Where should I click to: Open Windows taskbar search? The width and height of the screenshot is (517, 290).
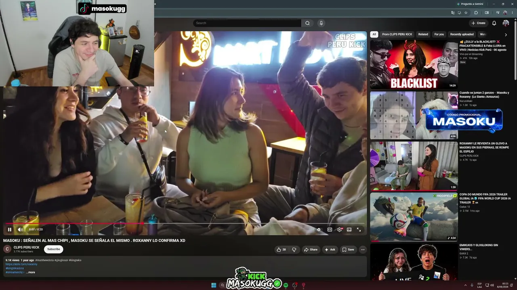click(x=222, y=285)
